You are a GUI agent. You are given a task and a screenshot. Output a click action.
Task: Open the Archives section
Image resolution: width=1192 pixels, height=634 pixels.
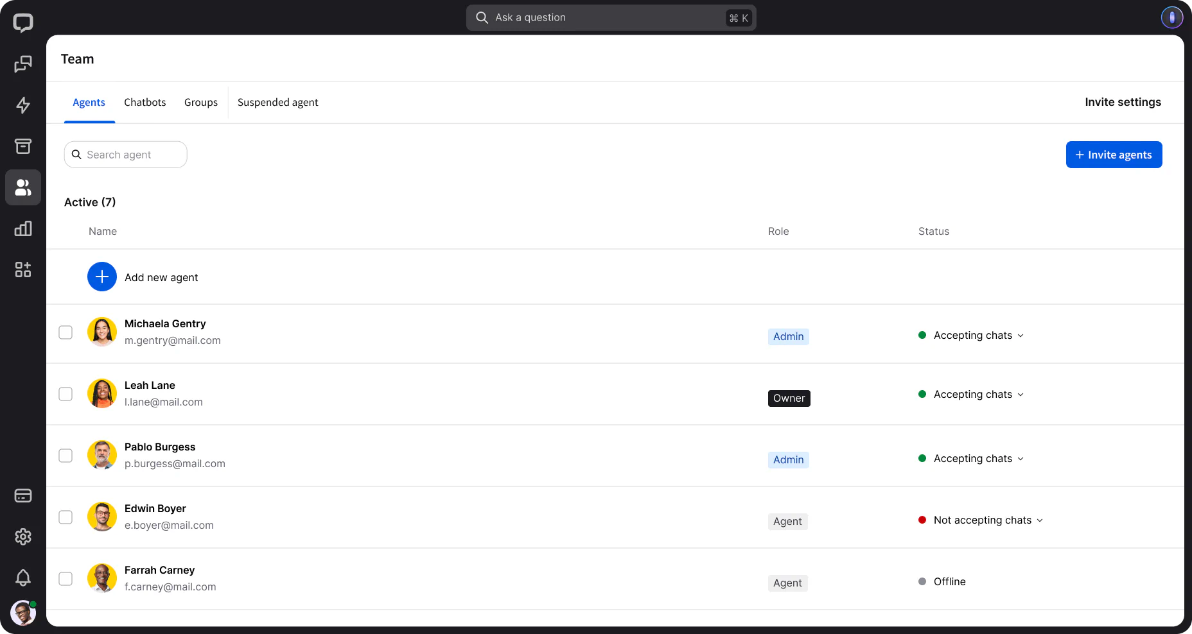tap(23, 146)
